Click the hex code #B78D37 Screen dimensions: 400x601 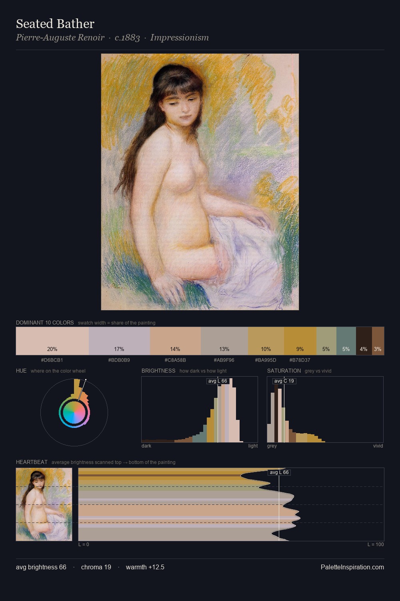300,360
